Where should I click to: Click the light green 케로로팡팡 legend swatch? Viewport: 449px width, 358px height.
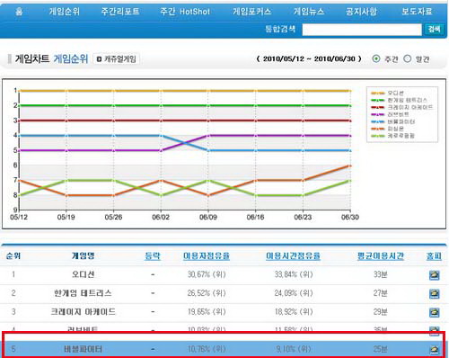click(378, 136)
